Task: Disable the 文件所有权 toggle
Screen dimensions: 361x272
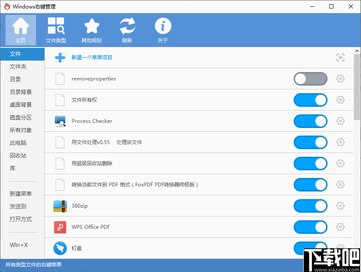Action: tap(311, 100)
